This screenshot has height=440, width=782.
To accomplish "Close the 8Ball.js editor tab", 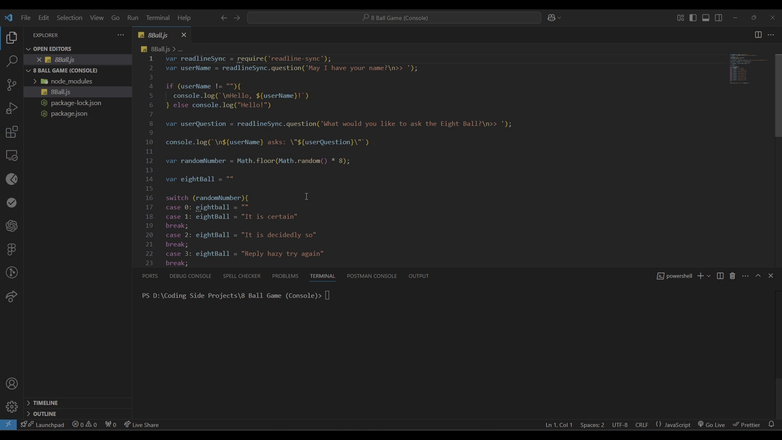I will pos(184,35).
